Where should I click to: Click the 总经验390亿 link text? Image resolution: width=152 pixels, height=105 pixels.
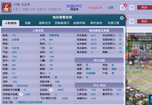(74, 6)
